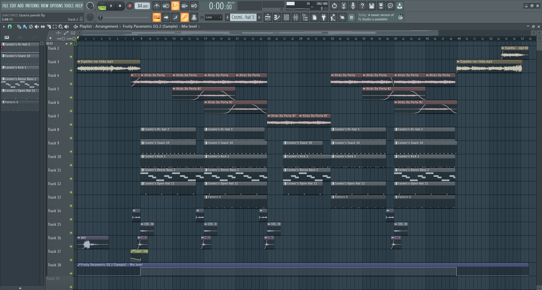
Task: Open the Piano roll icon
Action: (x=277, y=17)
